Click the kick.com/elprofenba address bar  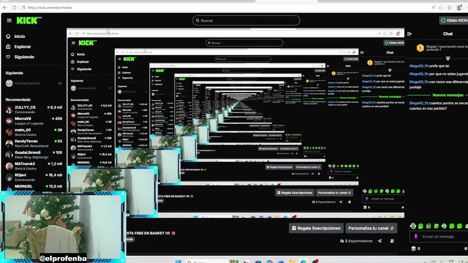click(x=50, y=7)
